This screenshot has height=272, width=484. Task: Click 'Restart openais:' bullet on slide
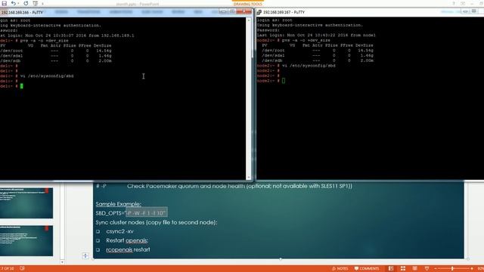[x=127, y=240]
